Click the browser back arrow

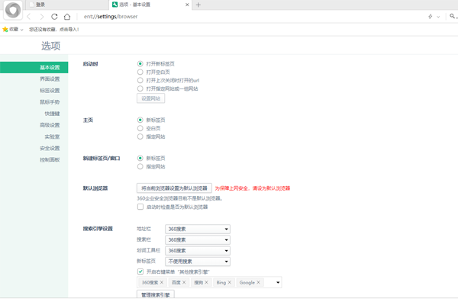click(x=29, y=16)
